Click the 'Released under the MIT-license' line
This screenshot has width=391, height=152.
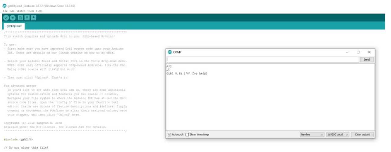(x=55, y=127)
